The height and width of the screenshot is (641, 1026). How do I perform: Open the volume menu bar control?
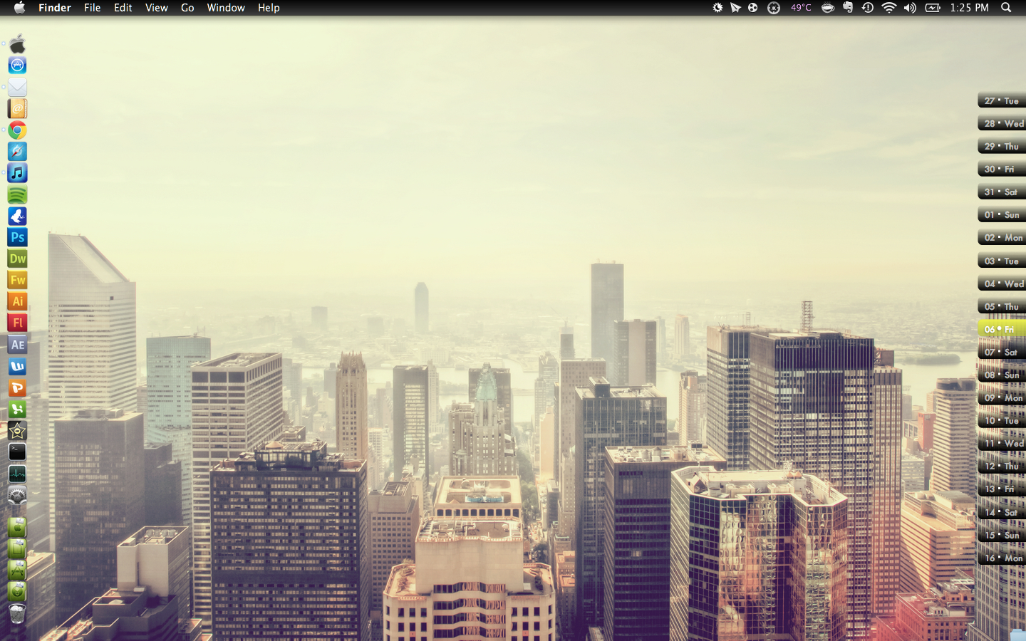(911, 8)
